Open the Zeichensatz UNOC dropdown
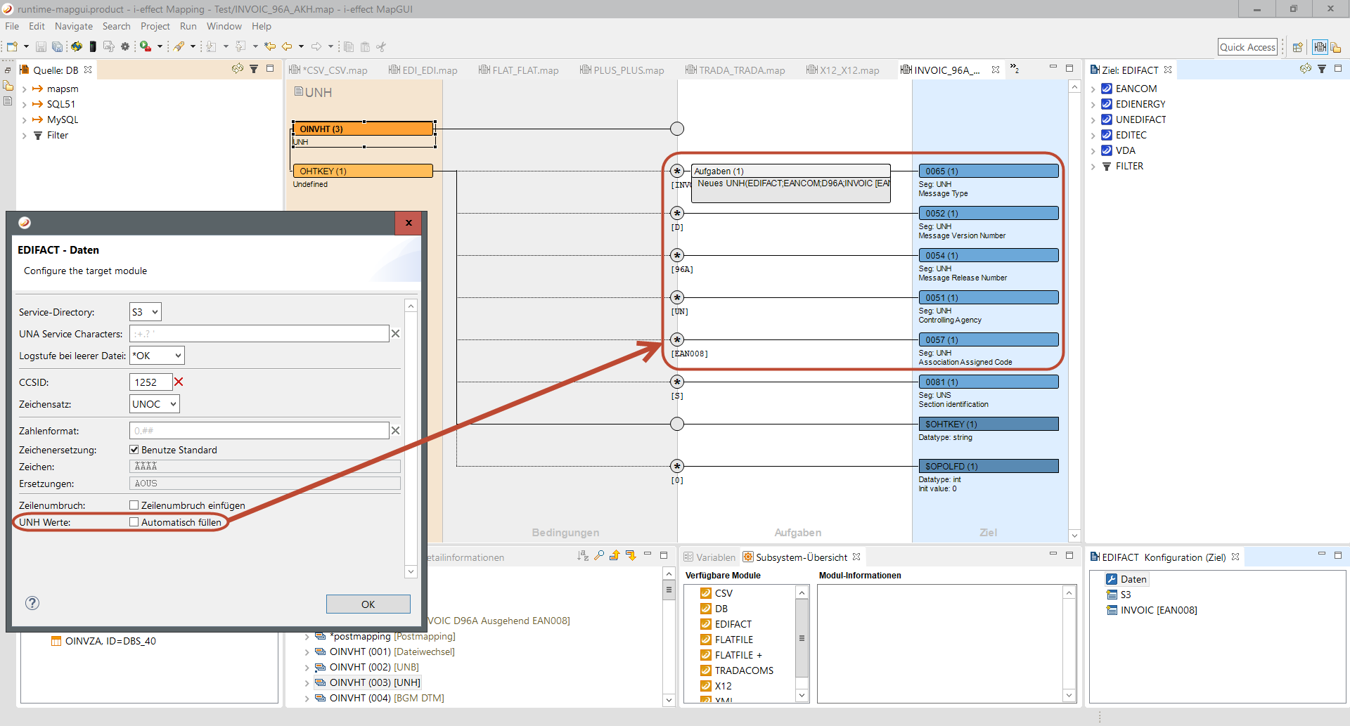1350x726 pixels. click(155, 404)
